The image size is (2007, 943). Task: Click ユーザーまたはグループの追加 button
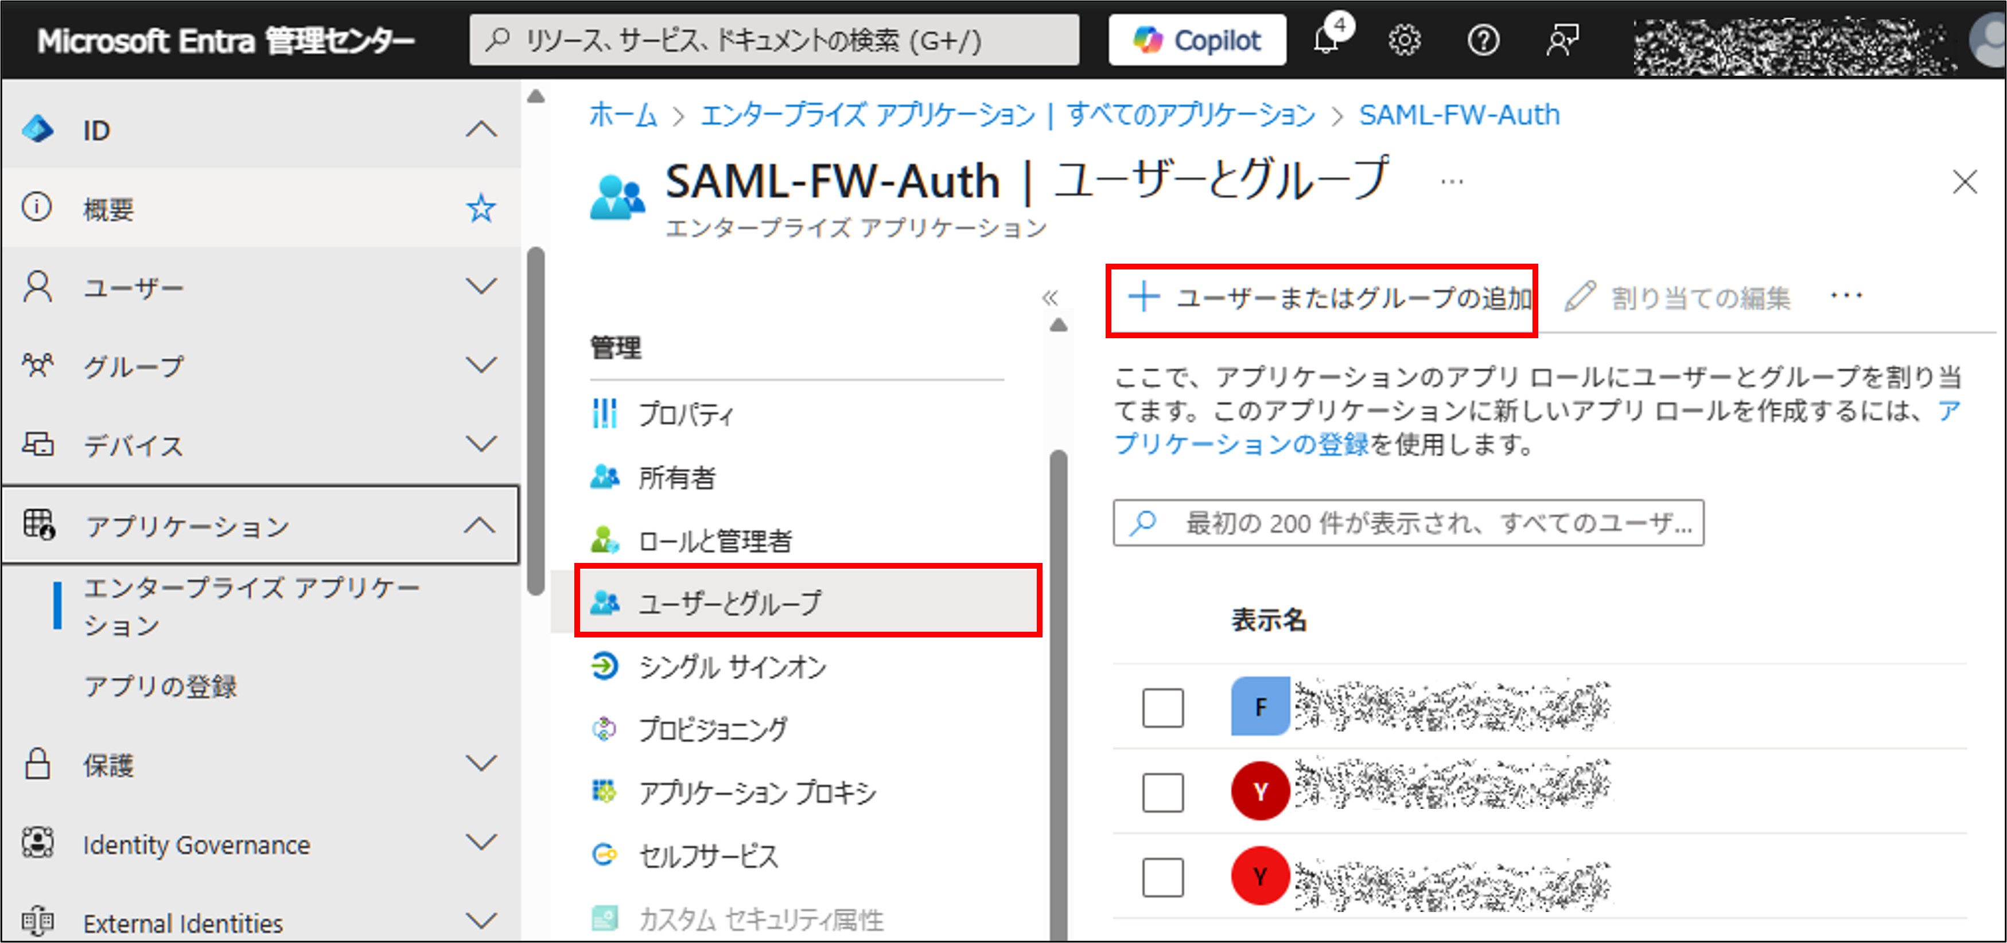point(1329,298)
